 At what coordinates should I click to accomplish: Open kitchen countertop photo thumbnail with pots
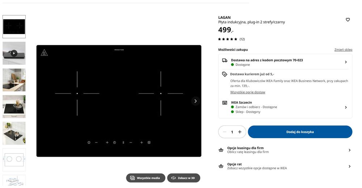tap(14, 80)
